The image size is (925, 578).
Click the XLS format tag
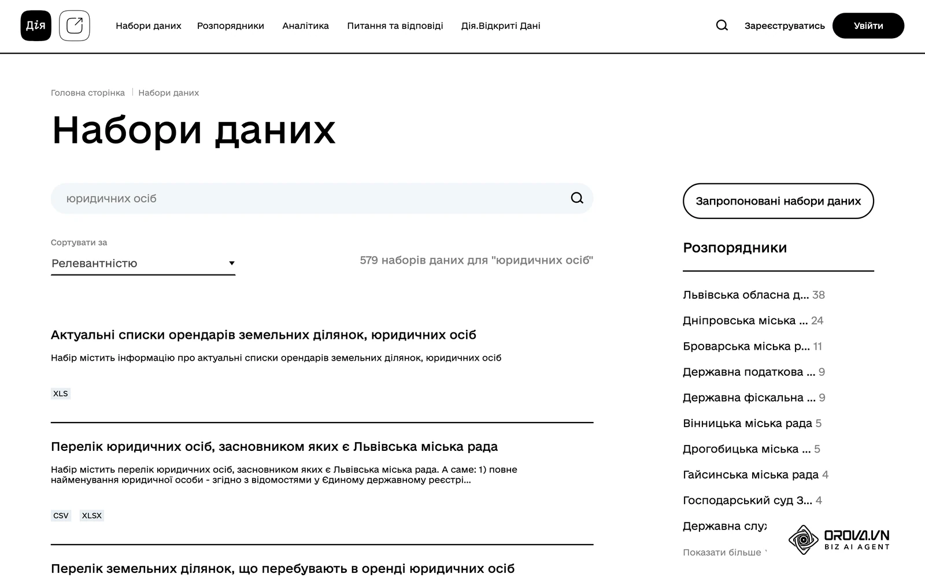click(61, 394)
